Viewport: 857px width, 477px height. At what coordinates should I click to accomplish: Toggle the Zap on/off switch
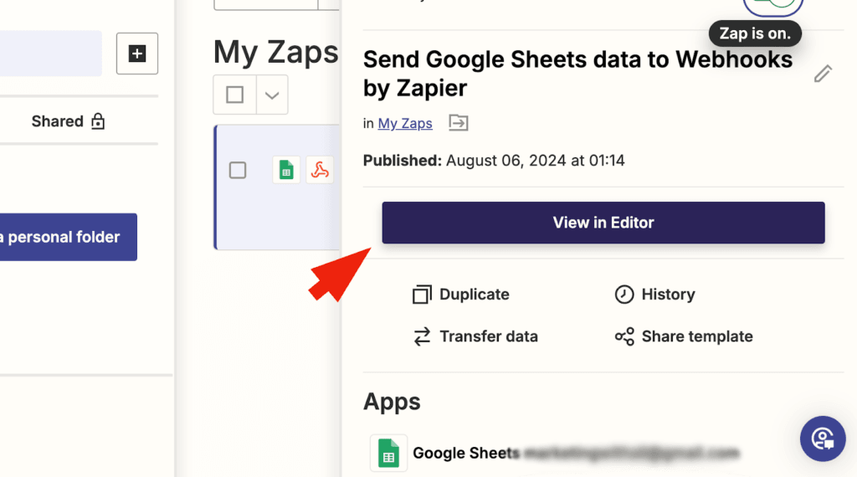coord(773,5)
